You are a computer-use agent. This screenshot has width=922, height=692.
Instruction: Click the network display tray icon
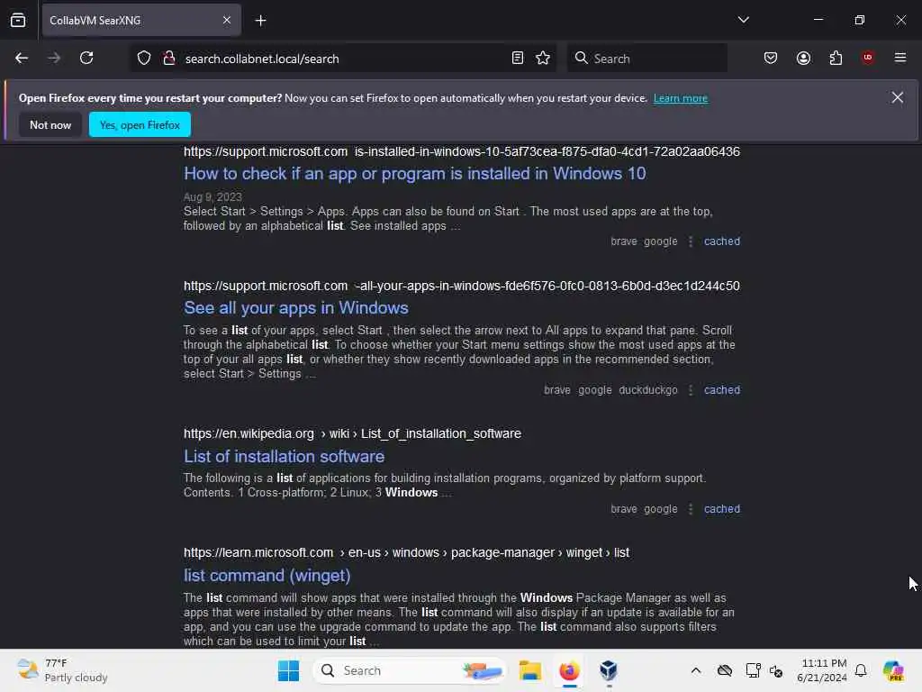(x=753, y=670)
